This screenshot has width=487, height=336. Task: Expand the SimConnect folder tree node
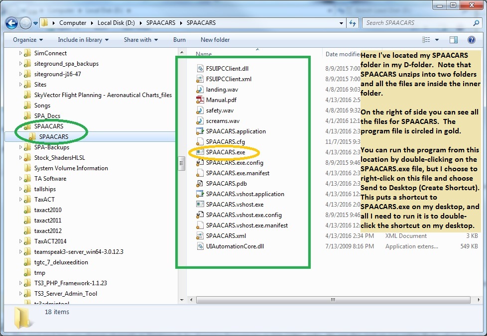20,53
